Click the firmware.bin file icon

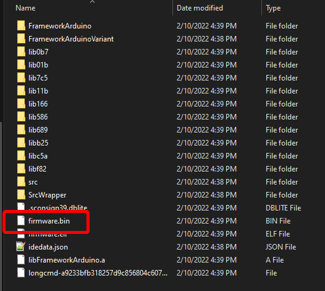tap(21, 220)
